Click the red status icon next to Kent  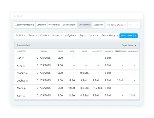(x=24, y=96)
